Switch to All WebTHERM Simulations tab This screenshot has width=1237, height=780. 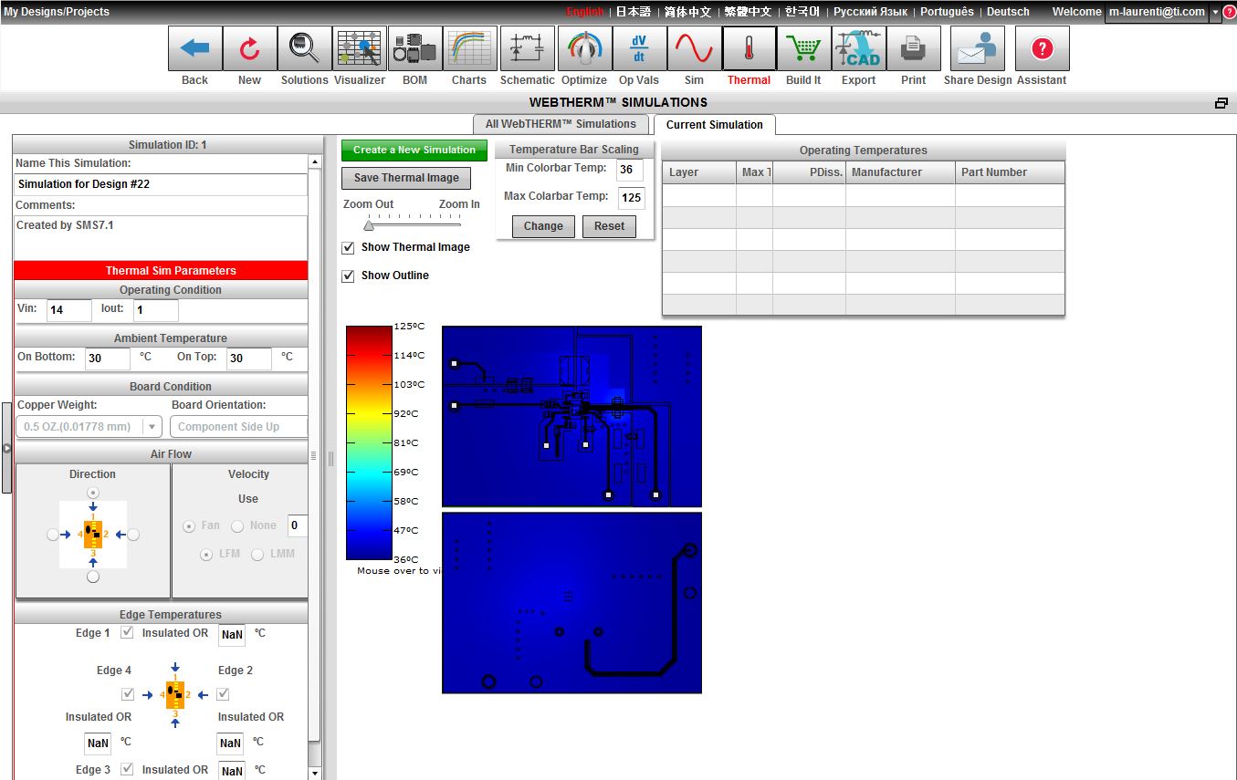coord(561,124)
